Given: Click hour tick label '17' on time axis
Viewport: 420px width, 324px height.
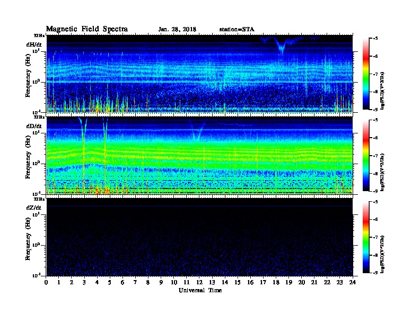Looking at the screenshot, I should click(263, 282).
